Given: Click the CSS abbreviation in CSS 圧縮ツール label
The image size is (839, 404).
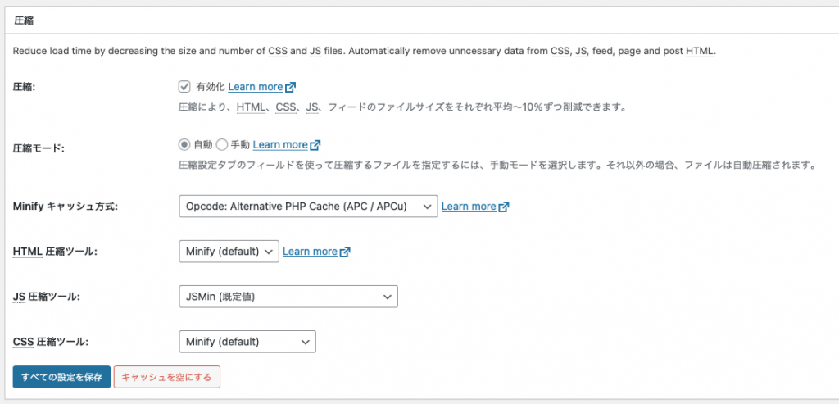Looking at the screenshot, I should pos(24,342).
